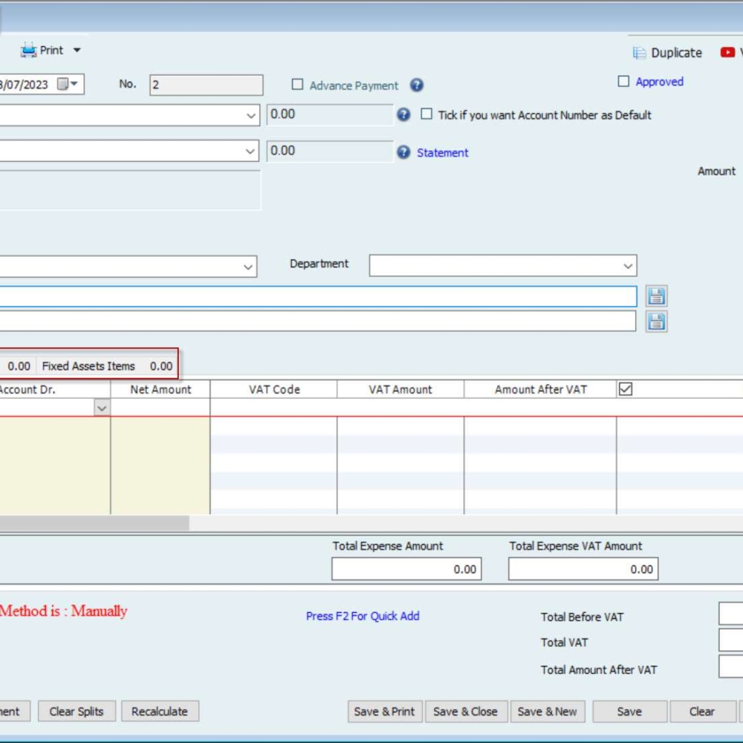743x743 pixels.
Task: Click the Duplicate button
Action: click(667, 53)
